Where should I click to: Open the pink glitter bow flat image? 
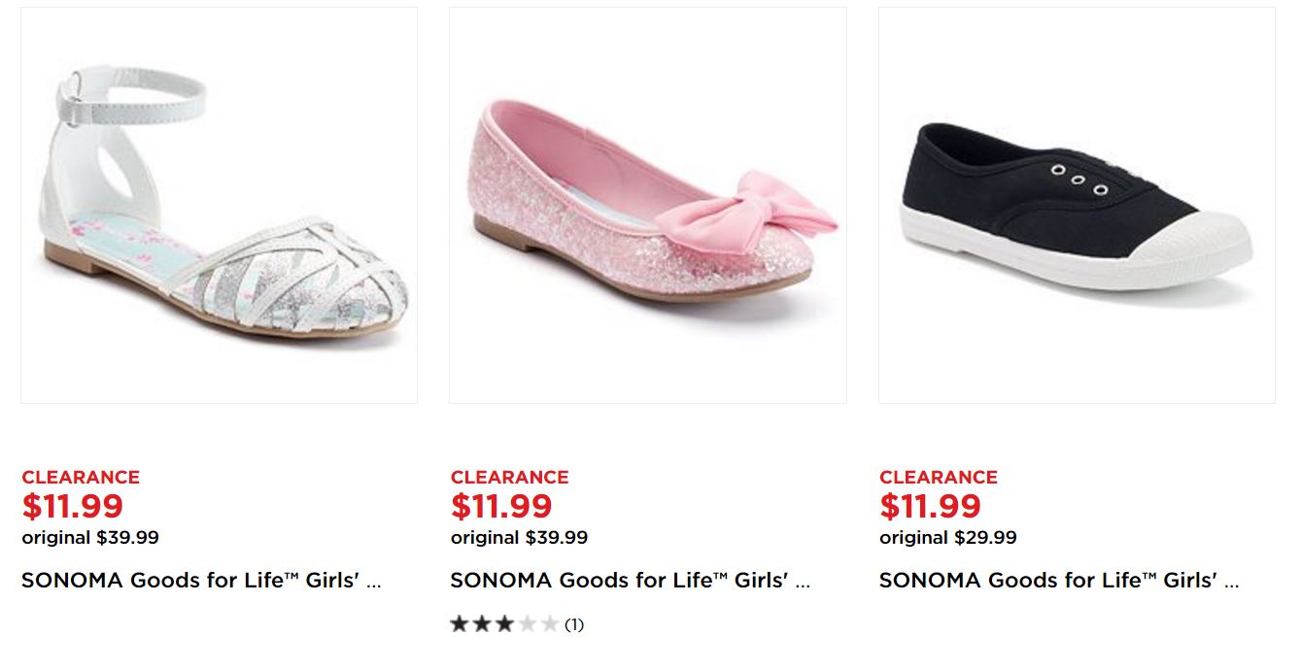click(647, 206)
